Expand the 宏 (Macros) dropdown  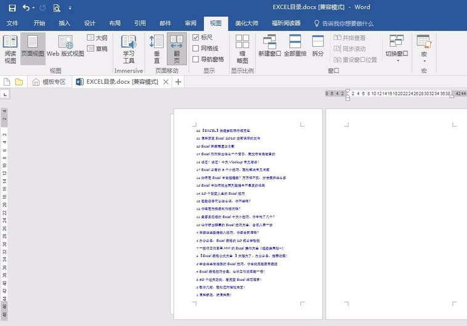point(423,60)
